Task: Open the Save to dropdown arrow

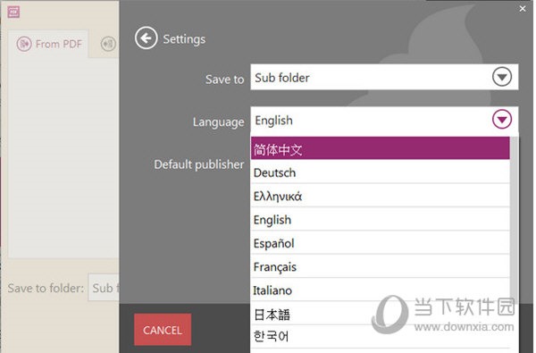Action: (x=501, y=77)
